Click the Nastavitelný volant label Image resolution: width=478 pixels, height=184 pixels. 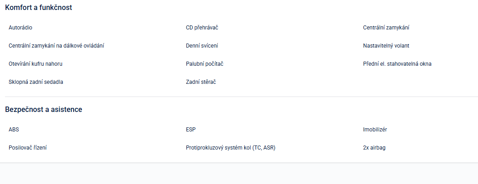pos(386,46)
